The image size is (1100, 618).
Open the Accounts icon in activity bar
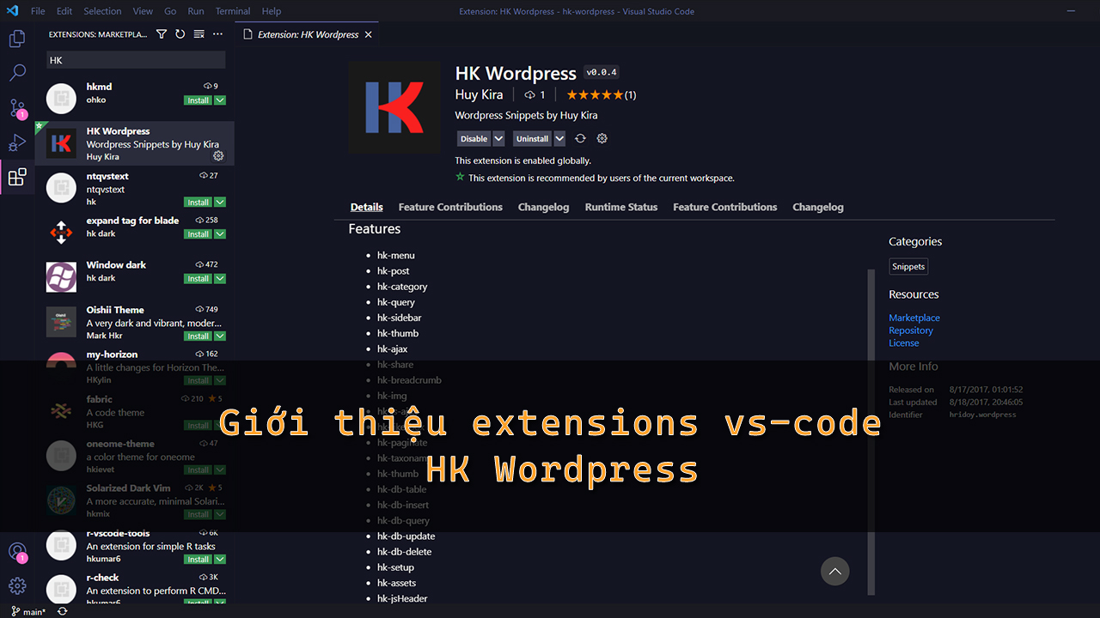17,552
